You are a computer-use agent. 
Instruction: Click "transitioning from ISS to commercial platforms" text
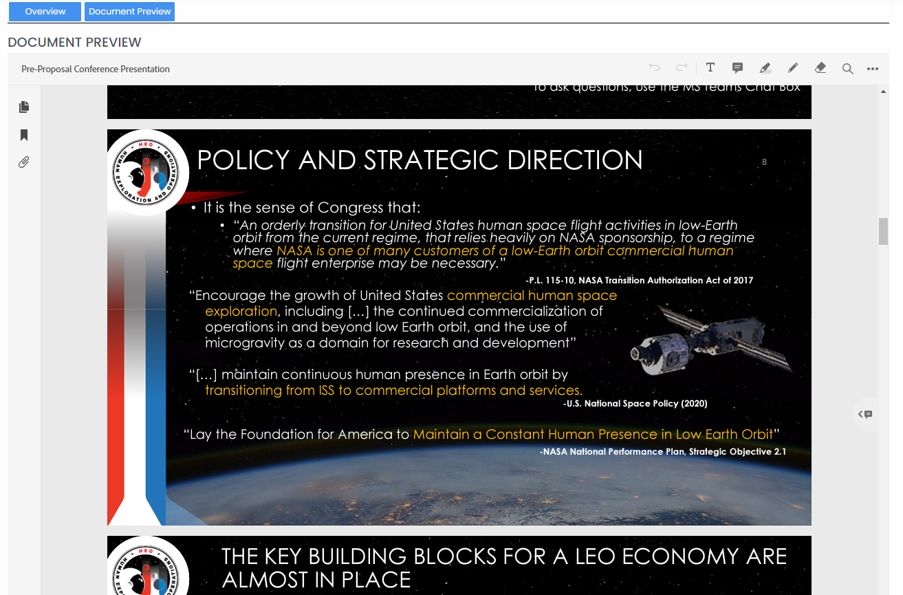(x=393, y=390)
